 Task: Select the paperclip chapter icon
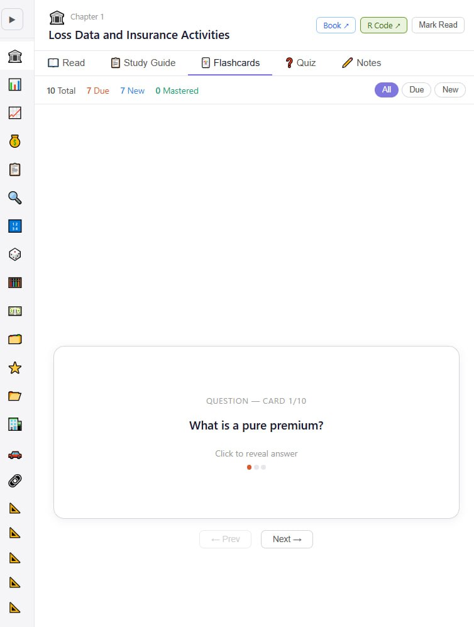[15, 481]
